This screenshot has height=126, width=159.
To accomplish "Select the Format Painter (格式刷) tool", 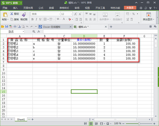I will 24,16.
